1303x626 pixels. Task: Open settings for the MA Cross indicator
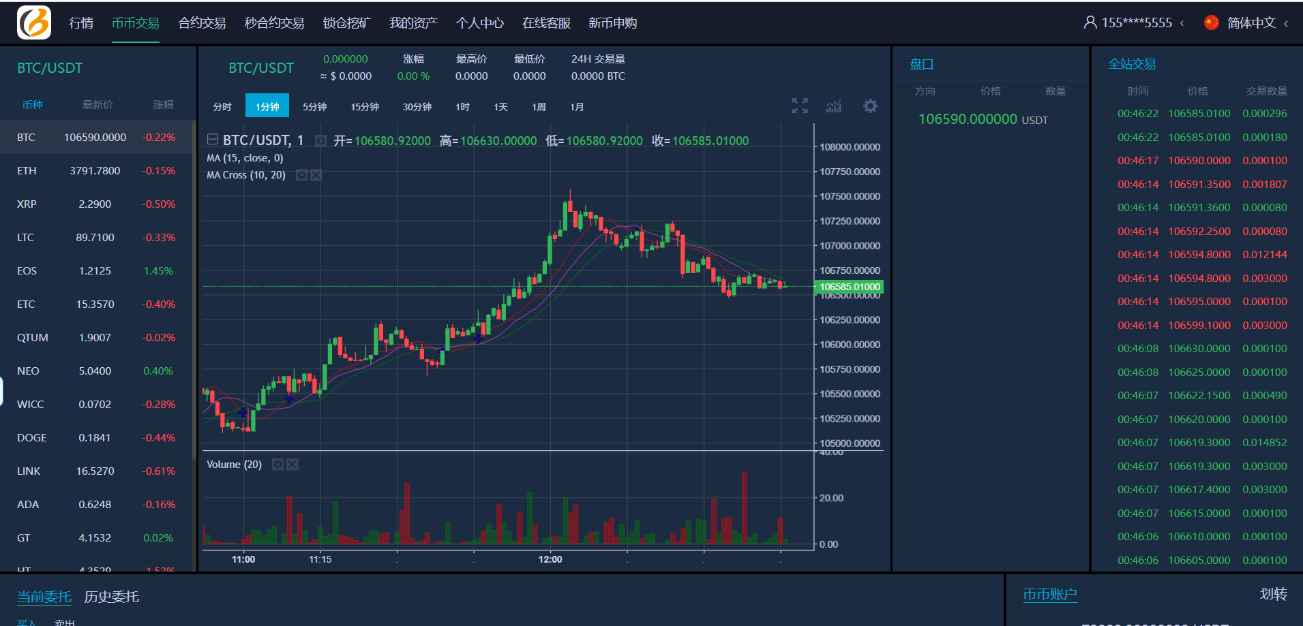point(301,175)
